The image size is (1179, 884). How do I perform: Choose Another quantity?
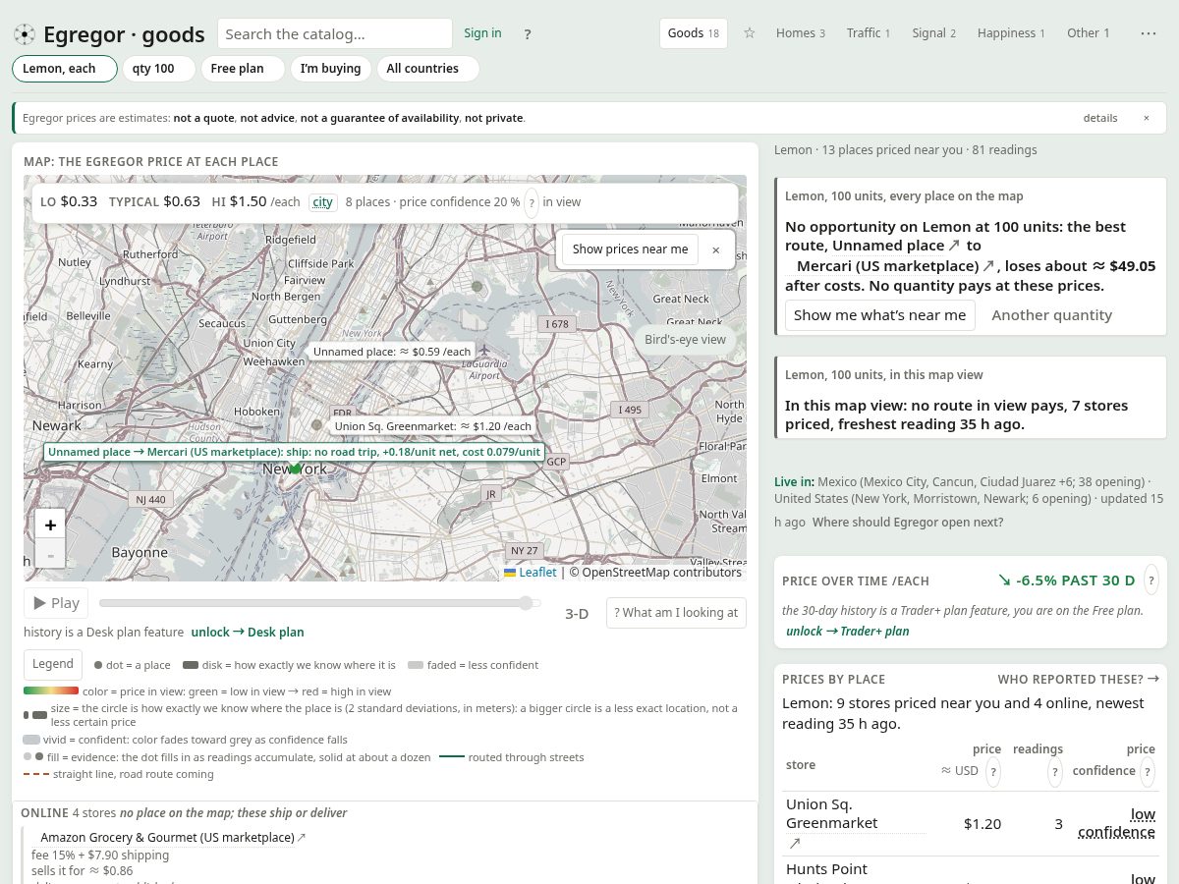[1051, 315]
